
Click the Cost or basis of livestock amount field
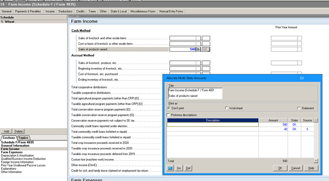pyautogui.click(x=182, y=44)
